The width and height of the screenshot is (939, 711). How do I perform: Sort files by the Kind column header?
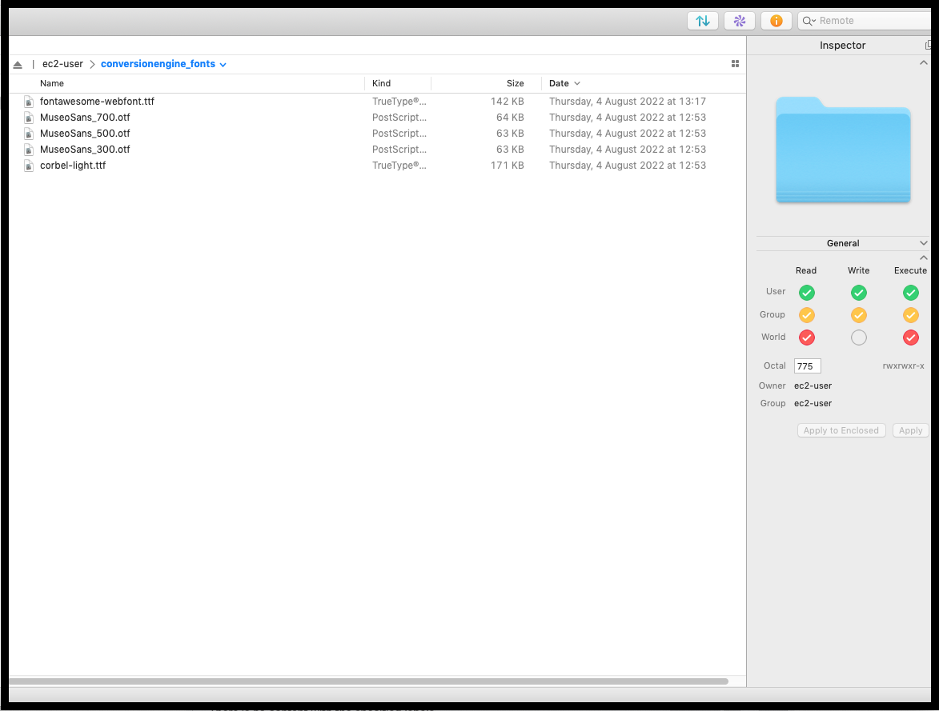pyautogui.click(x=382, y=83)
